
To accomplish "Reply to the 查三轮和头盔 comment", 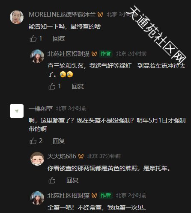I will 78,86.
